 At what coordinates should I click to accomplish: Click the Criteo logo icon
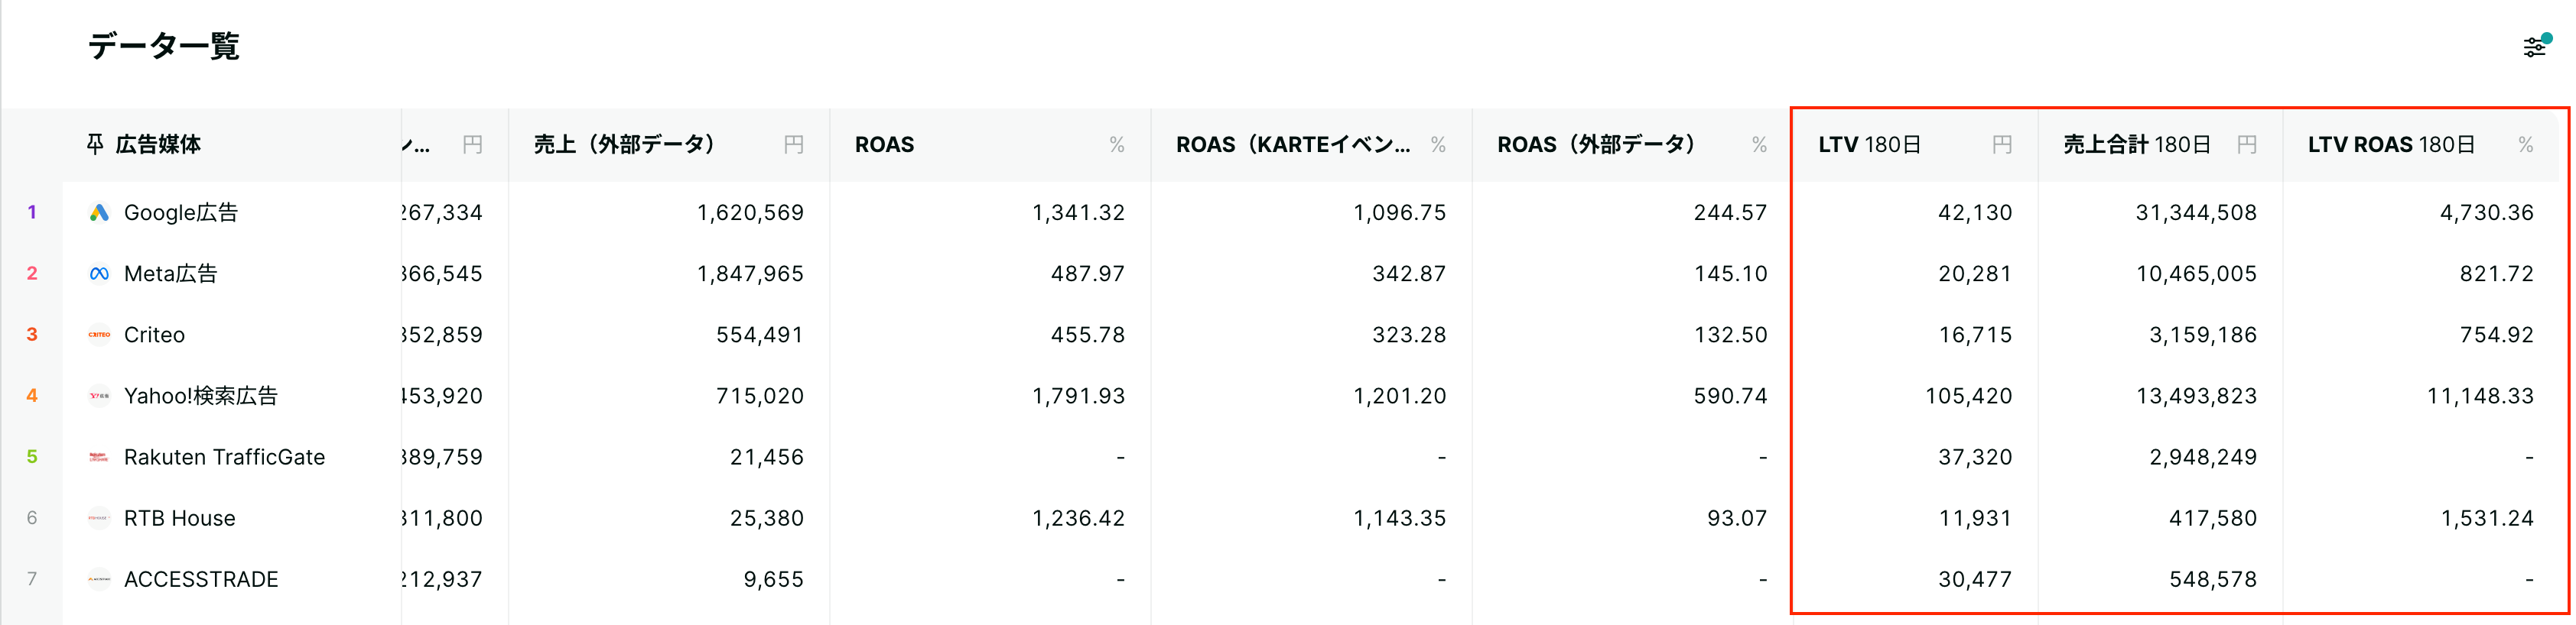[x=99, y=335]
